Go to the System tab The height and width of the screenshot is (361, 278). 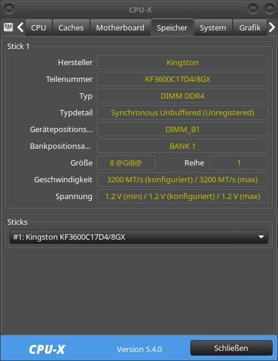coord(213,27)
